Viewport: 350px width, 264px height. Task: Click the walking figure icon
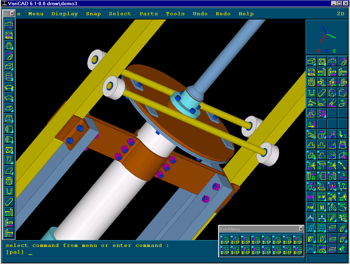[343, 249]
